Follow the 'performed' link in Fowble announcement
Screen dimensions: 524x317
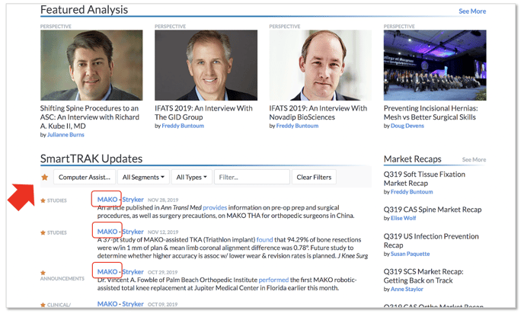click(x=273, y=280)
